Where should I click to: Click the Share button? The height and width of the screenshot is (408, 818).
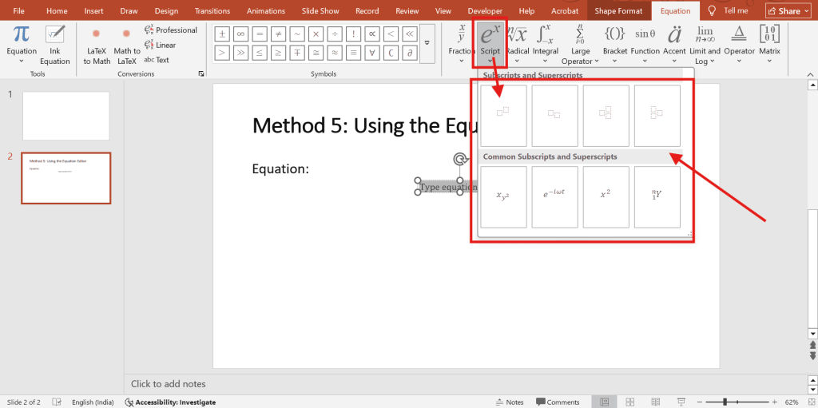coord(783,11)
